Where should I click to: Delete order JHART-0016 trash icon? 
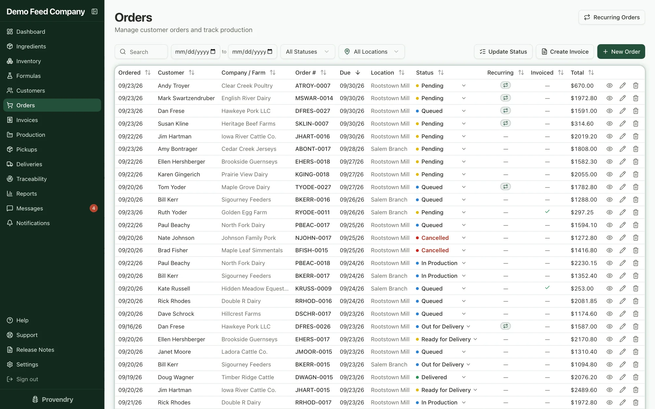(x=636, y=136)
